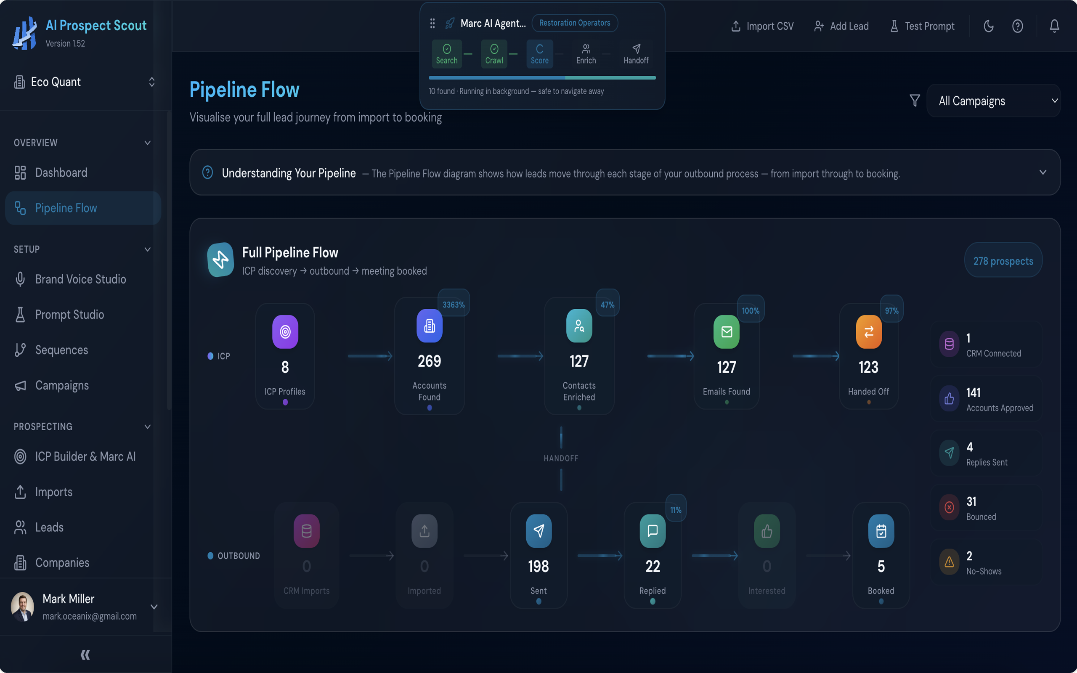Select the Pipeline Flow sidebar icon
This screenshot has width=1077, height=673.
pos(20,208)
